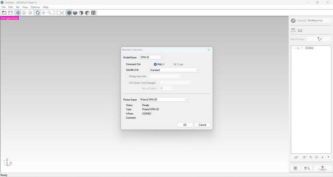
Task: Click the list sheet icon at panel bottom
Action: (296, 168)
